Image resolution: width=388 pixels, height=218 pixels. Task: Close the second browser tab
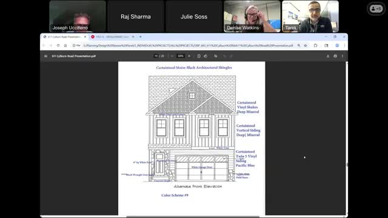[133, 37]
